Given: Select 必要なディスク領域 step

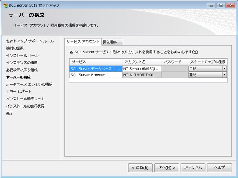Looking at the screenshot, I should tap(22, 70).
